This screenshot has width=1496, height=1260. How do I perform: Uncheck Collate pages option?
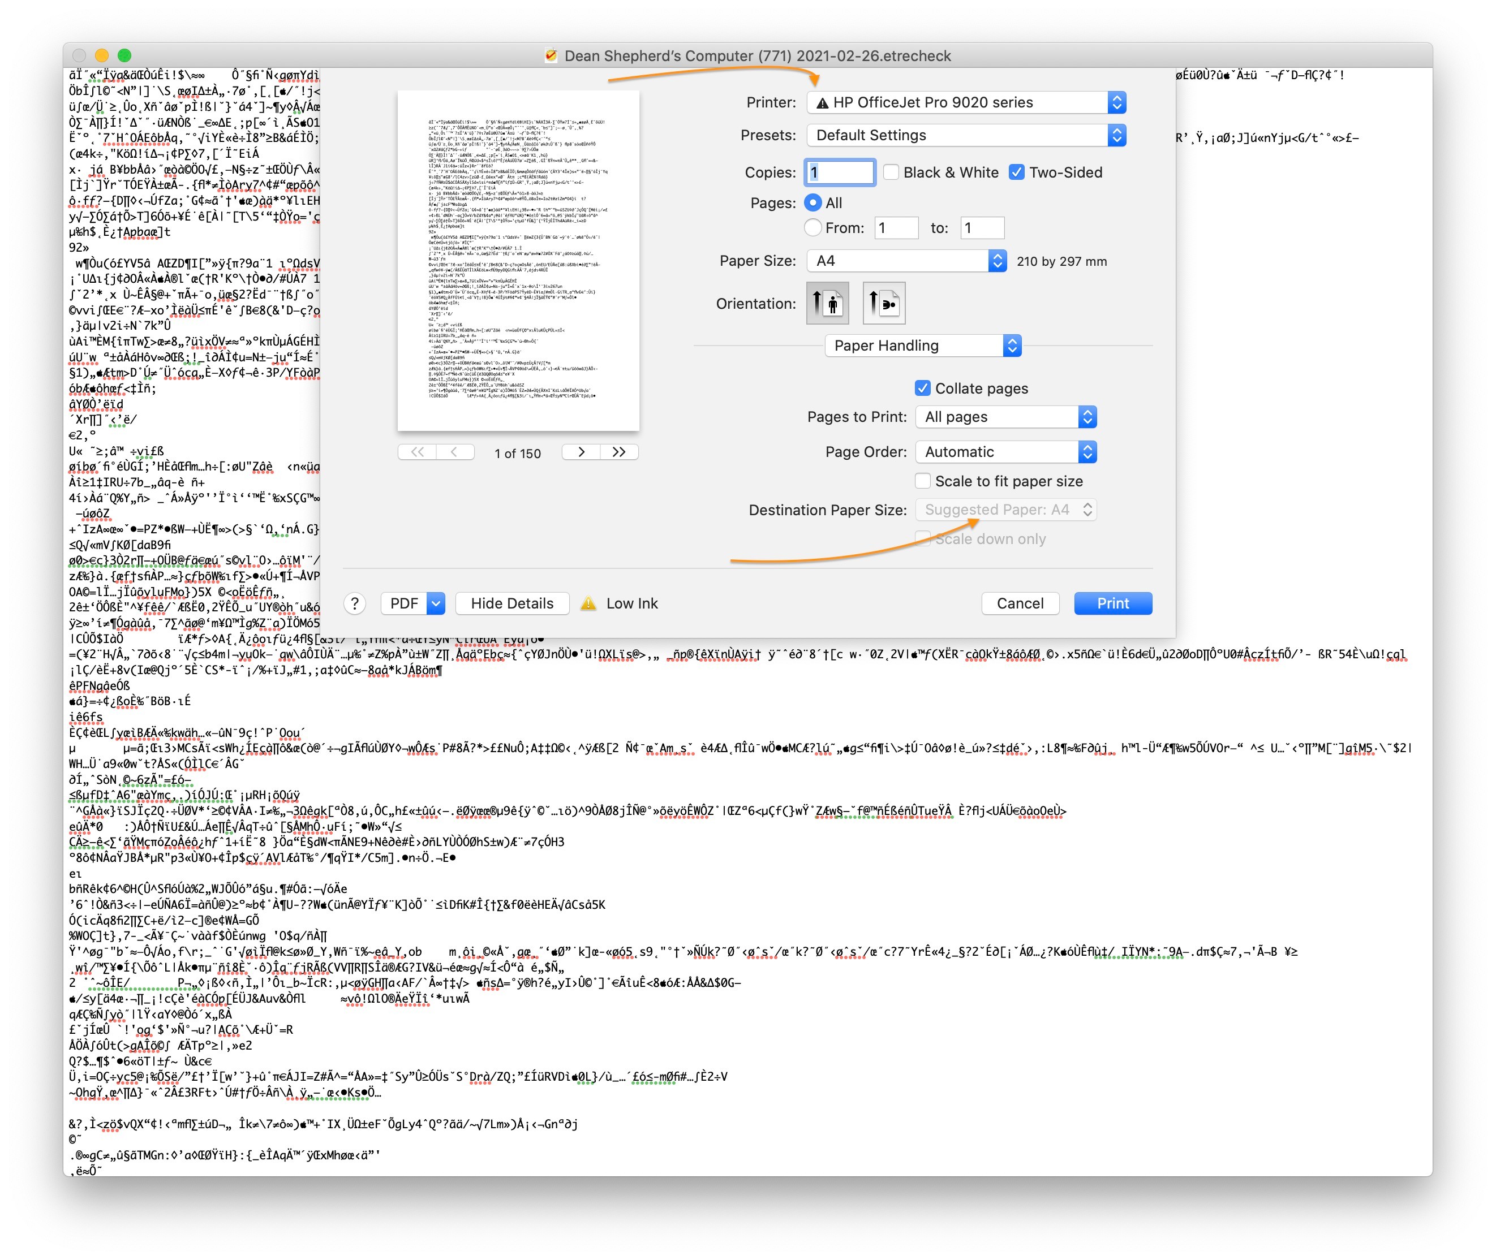[x=922, y=389]
